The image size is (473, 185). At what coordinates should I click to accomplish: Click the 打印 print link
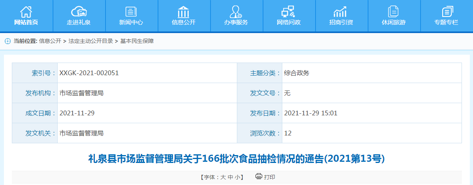[x=270, y=177]
